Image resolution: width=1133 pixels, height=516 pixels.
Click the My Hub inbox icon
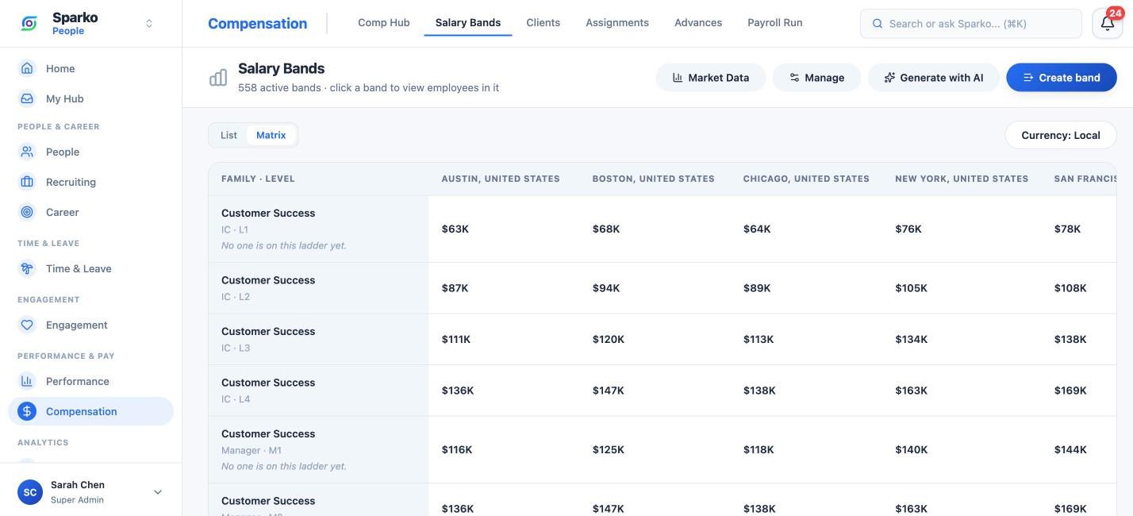(x=27, y=98)
